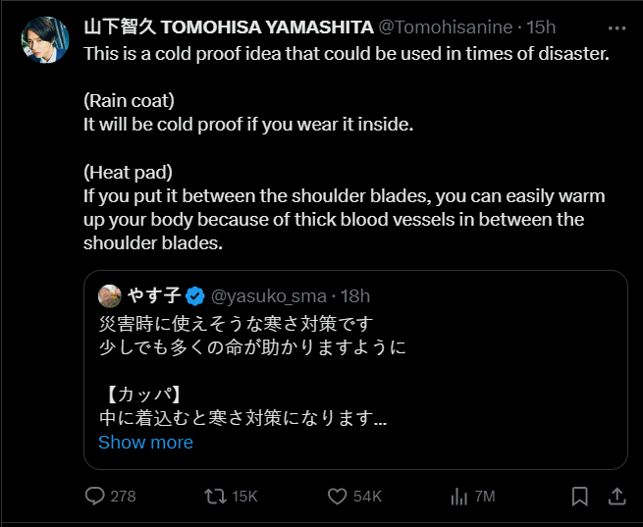Open the quoted tweet's Japanese text
The image size is (643, 527).
[x=251, y=345]
